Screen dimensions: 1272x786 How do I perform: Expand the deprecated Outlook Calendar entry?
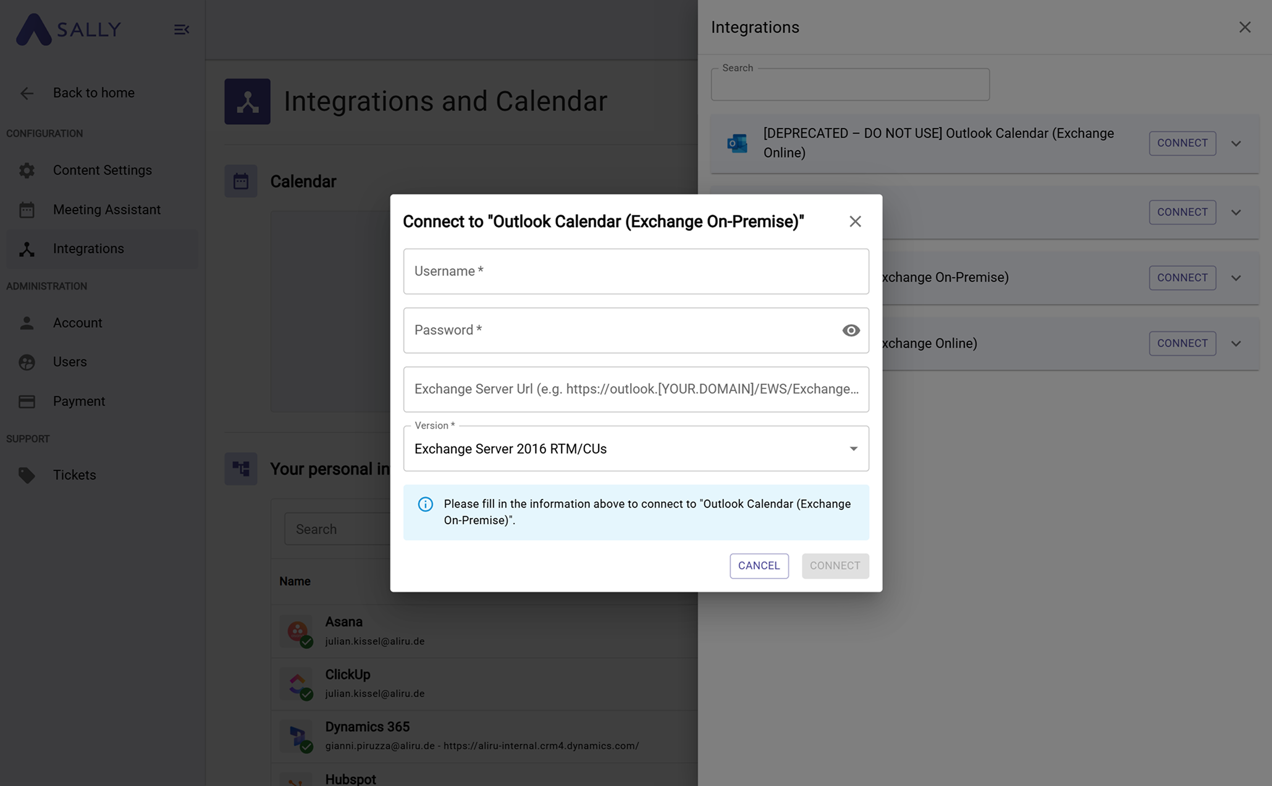(1236, 143)
